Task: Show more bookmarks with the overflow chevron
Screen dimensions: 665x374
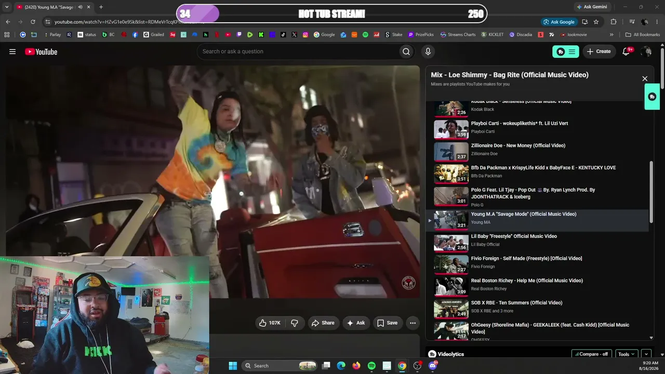Action: (611, 35)
